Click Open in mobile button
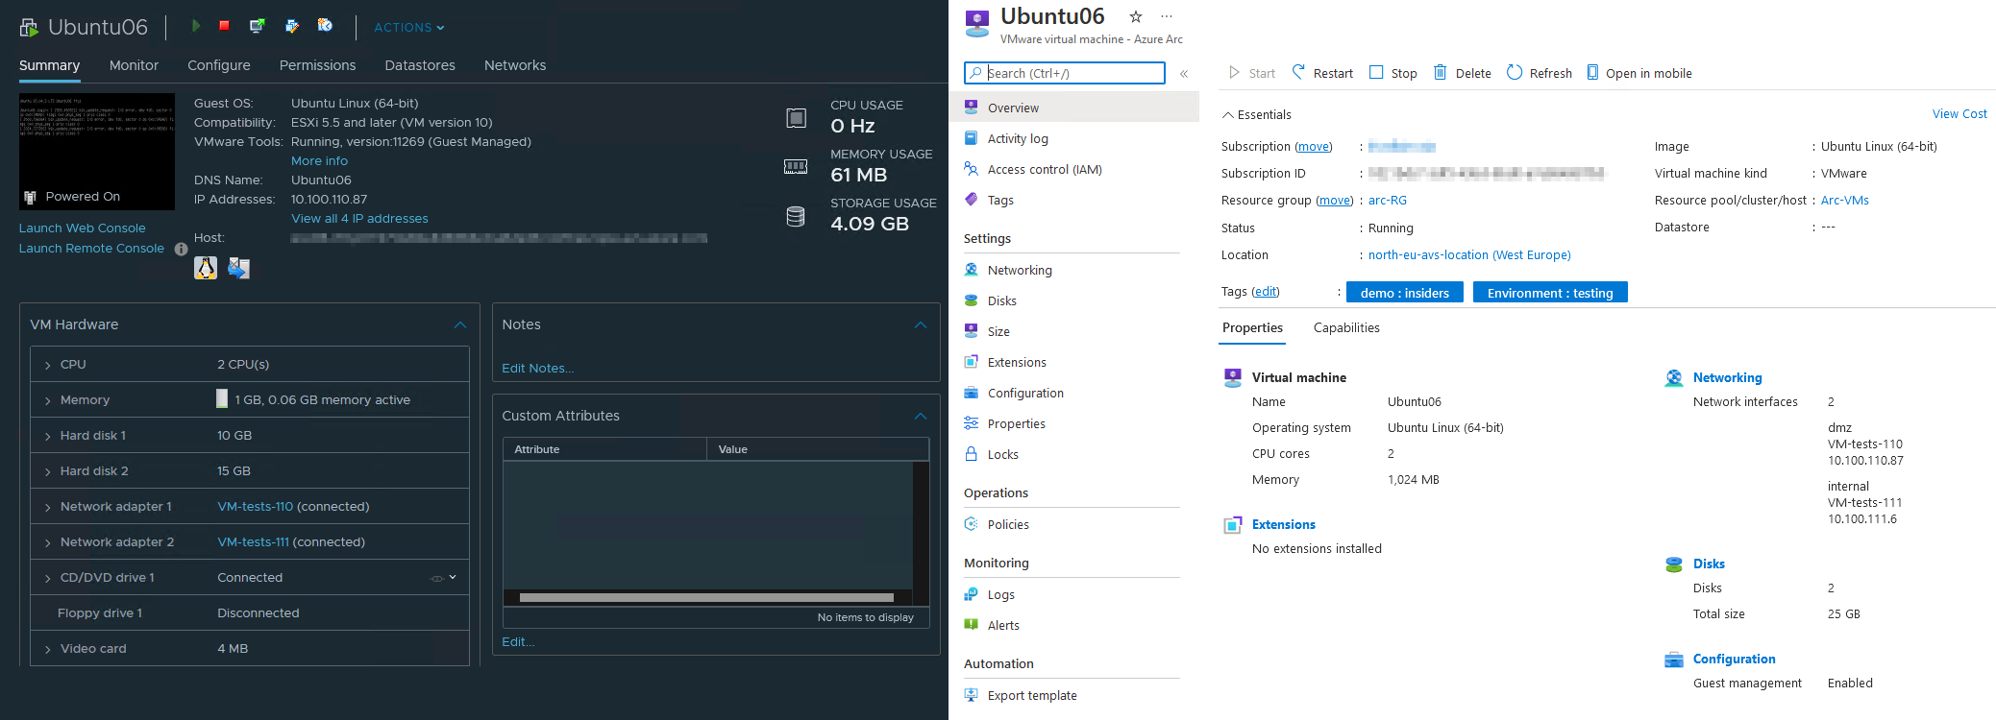1996x720 pixels. 1639,73
